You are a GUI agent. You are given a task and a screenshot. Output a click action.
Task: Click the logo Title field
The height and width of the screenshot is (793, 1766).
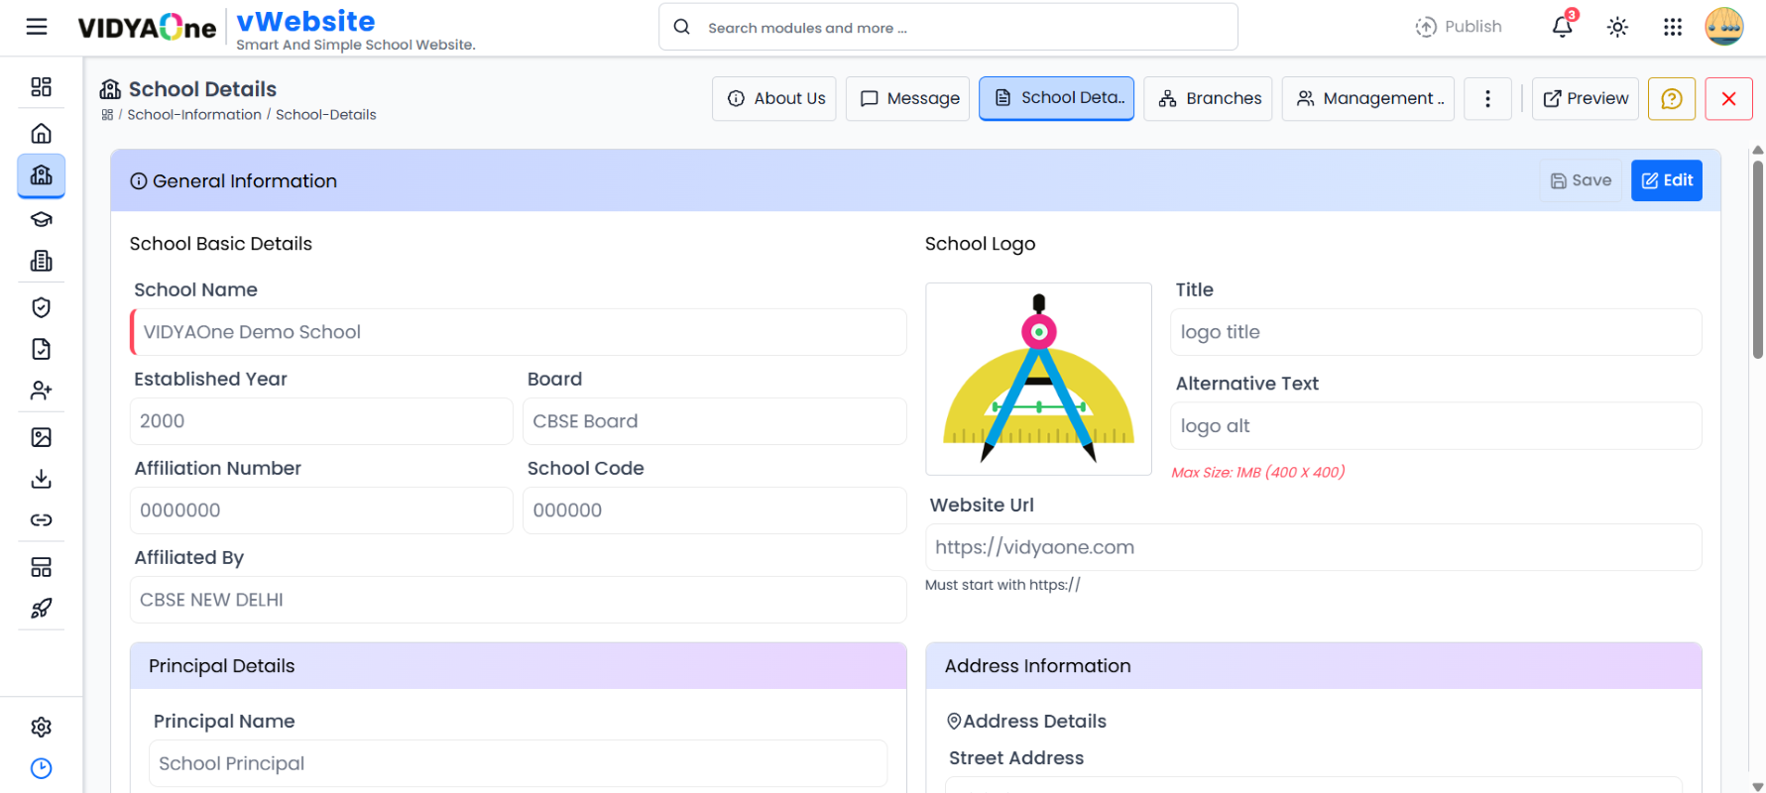[1436, 332]
